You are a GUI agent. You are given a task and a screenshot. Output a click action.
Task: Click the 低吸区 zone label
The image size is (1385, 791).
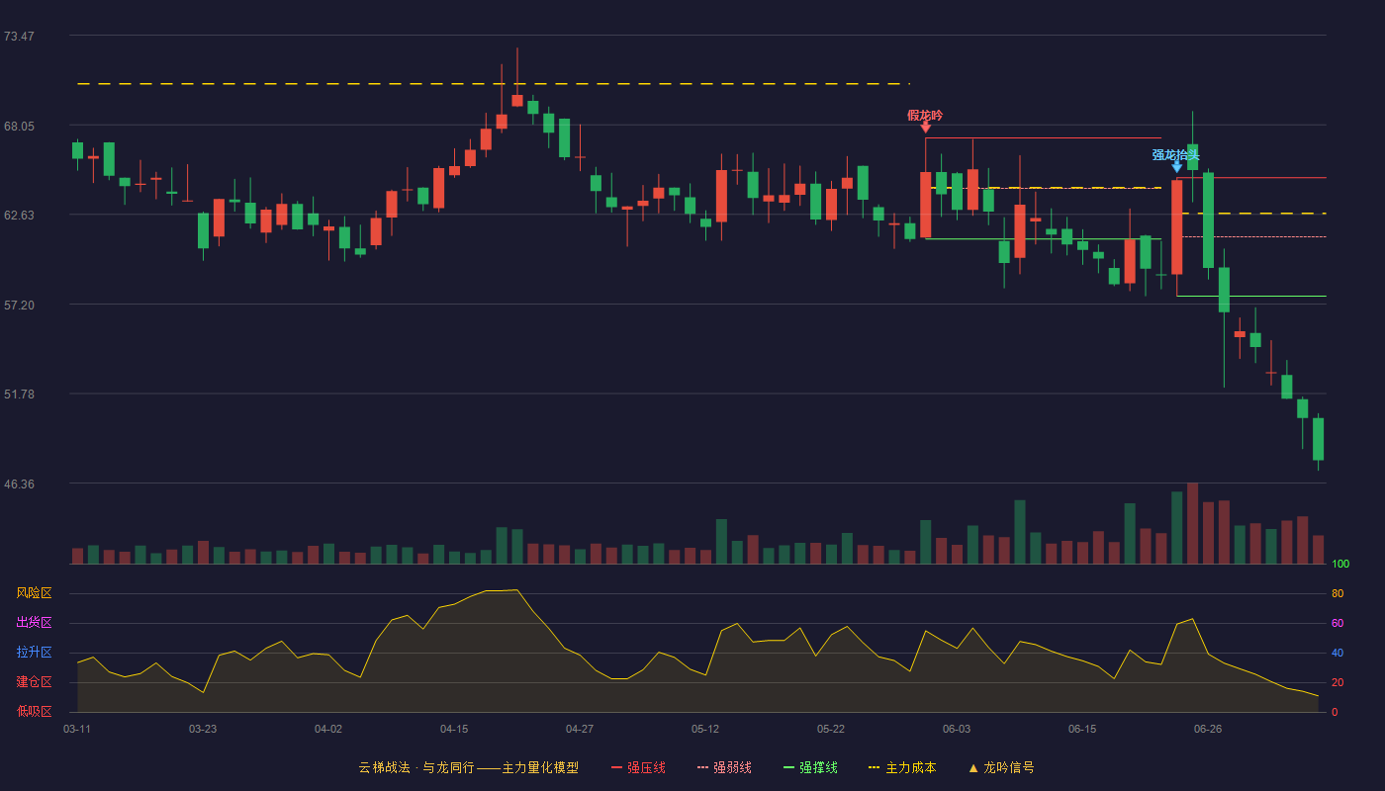(34, 711)
